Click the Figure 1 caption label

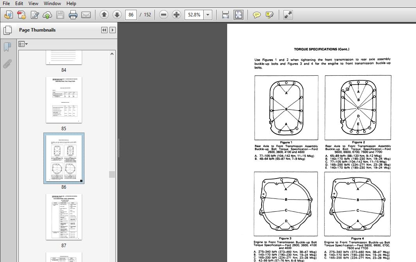pos(286,142)
